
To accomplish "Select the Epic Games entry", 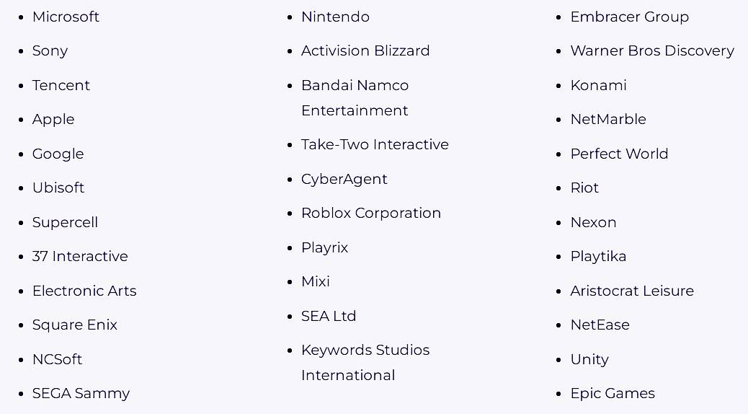I will pyautogui.click(x=613, y=394).
